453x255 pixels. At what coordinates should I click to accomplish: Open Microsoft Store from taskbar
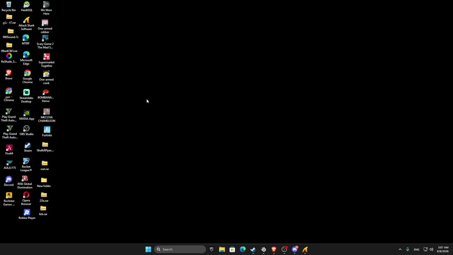click(232, 249)
